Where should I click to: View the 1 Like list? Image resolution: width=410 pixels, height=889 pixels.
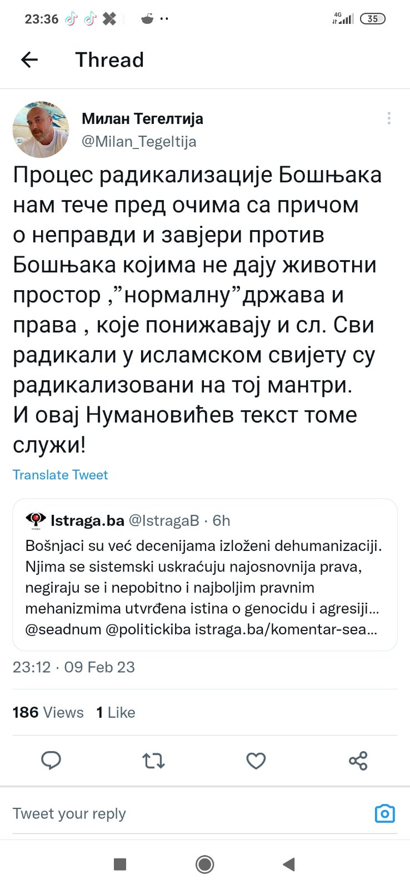coord(116,712)
